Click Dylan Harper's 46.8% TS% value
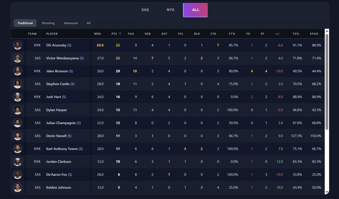339x199 pixels. coord(297,110)
